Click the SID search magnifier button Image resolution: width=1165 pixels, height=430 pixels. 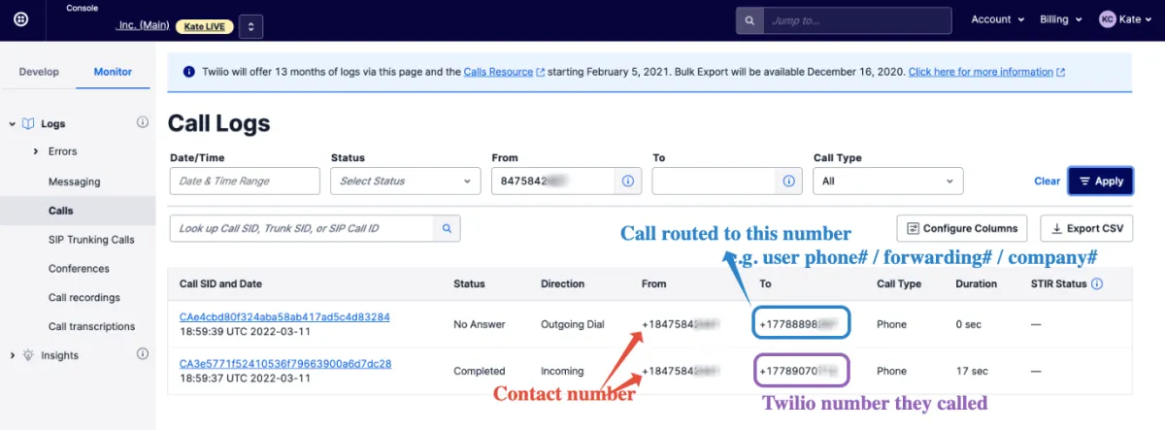point(448,228)
